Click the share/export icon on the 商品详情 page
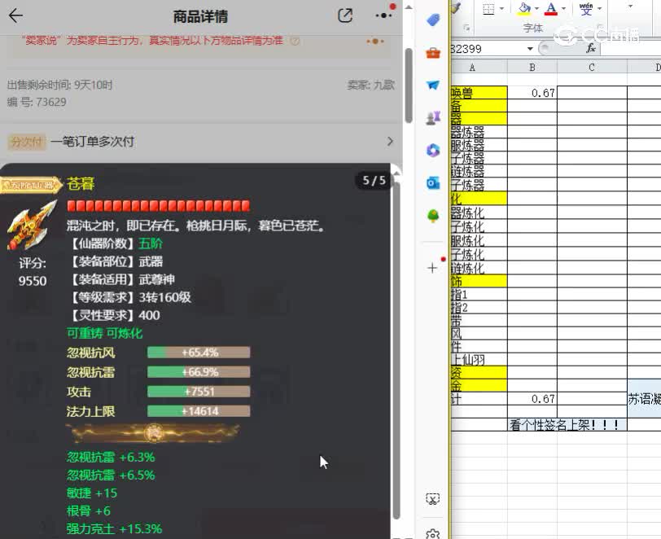Screen dimensions: 661x539 [x=345, y=15]
